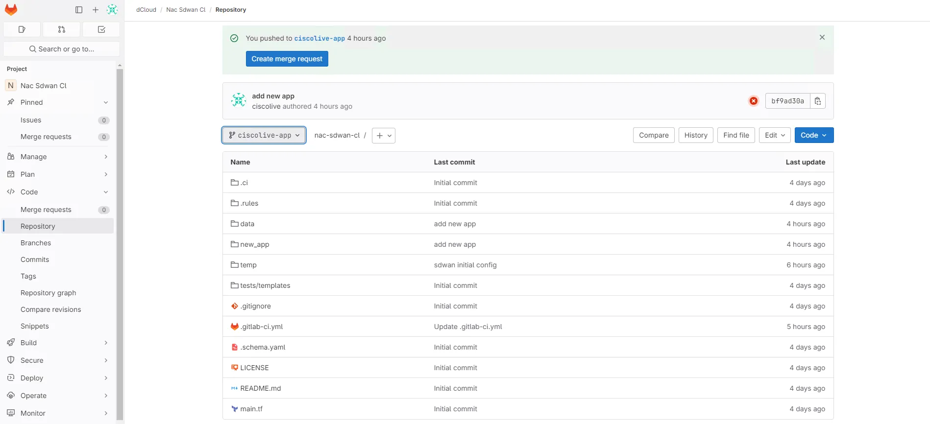Open assigned issues icon shortcut
Image resolution: width=930 pixels, height=424 pixels.
click(22, 29)
